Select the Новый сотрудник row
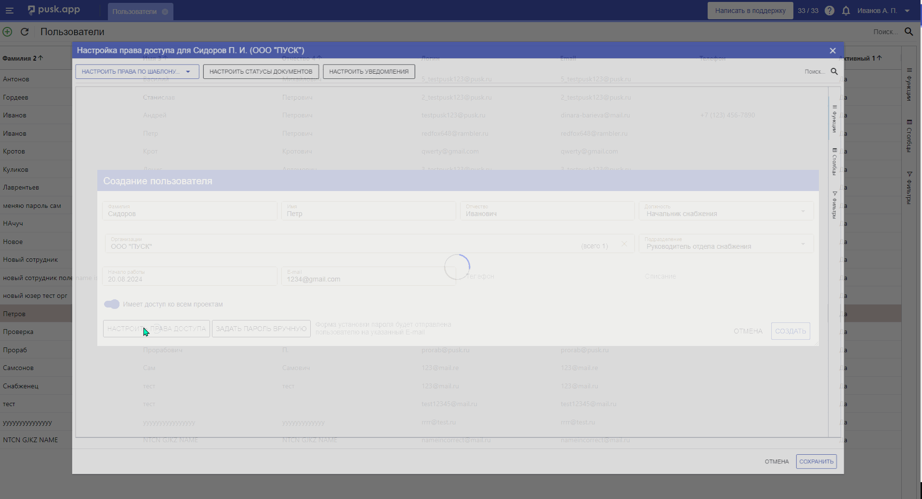The image size is (922, 499). [450, 259]
